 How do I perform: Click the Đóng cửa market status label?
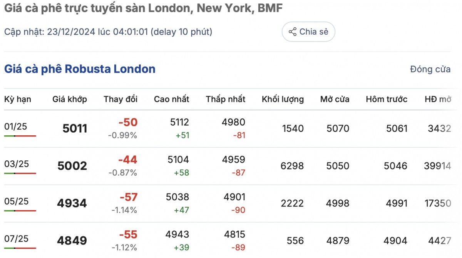430,70
